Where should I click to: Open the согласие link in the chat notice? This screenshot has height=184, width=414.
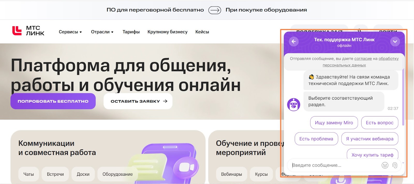(363, 59)
